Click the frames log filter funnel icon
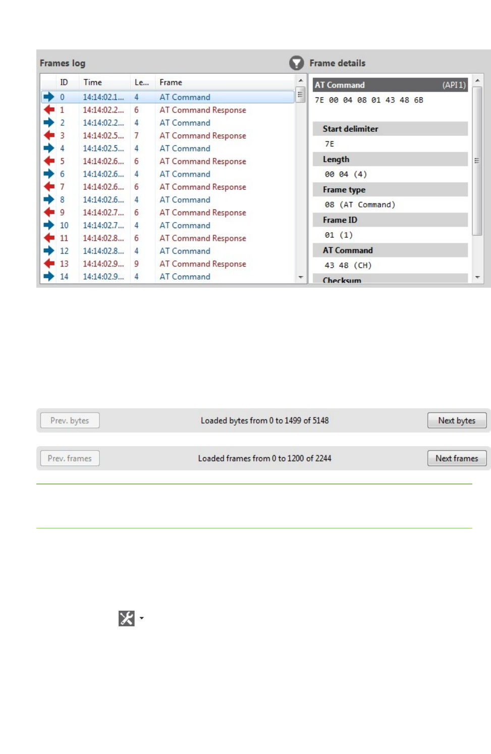This screenshot has height=754, width=491. tap(296, 63)
